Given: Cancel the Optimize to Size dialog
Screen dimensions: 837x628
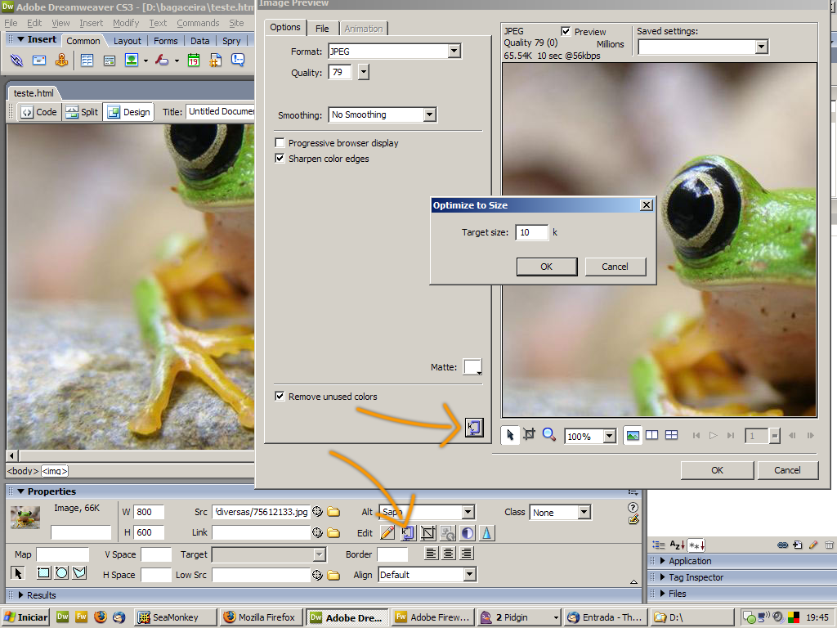Looking at the screenshot, I should coord(615,267).
